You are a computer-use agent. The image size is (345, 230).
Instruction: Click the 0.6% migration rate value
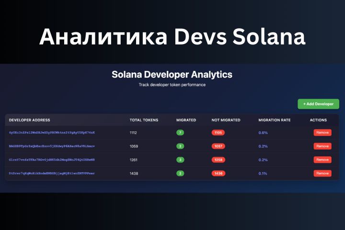click(x=263, y=133)
